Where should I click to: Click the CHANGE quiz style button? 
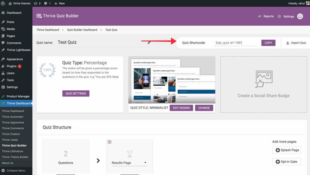pos(204,108)
